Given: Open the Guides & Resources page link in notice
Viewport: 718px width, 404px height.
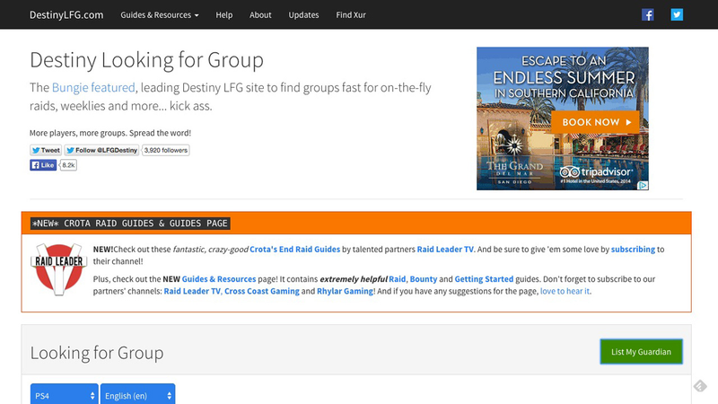Looking at the screenshot, I should point(219,279).
